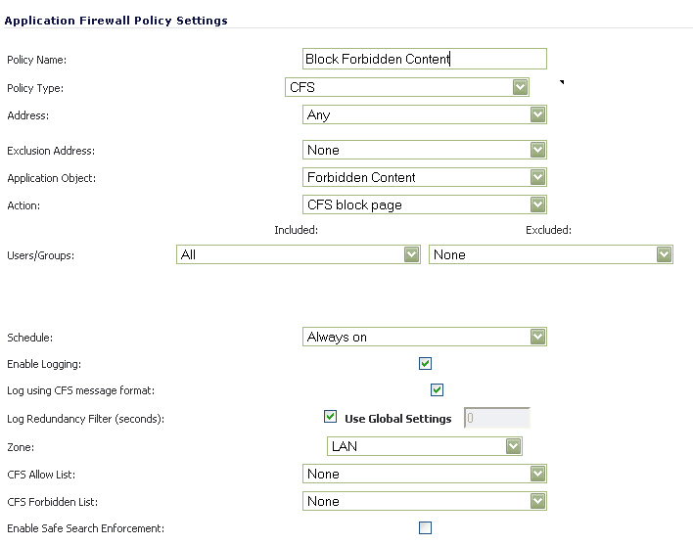
Task: Expand the Address dropdown set to Any
Action: point(425,114)
